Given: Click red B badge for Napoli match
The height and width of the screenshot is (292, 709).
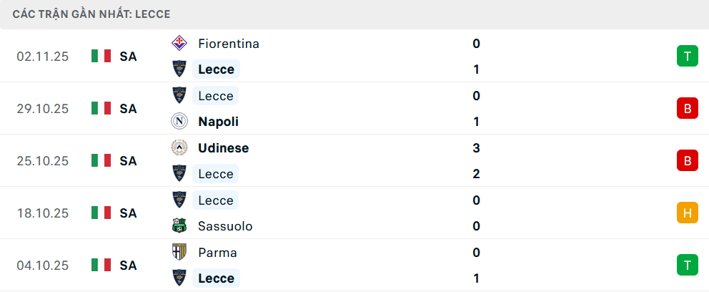Looking at the screenshot, I should pyautogui.click(x=687, y=109).
